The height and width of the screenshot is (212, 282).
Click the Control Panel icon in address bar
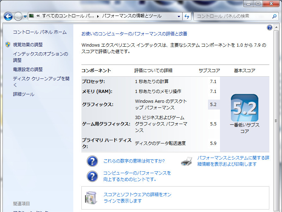point(32,16)
